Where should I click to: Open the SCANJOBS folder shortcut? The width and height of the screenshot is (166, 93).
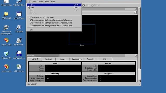(6, 16)
